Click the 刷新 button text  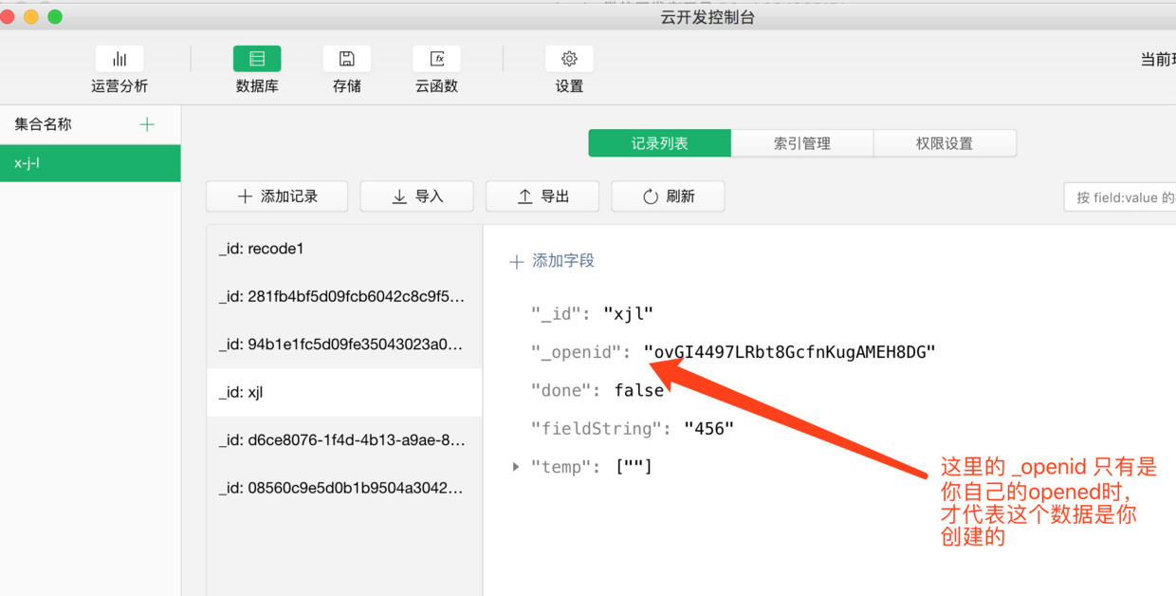point(681,196)
